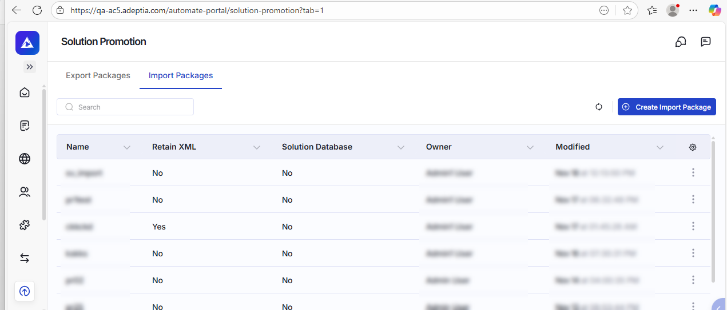Select the Import Packages tab
This screenshot has height=310, width=727.
tap(181, 75)
